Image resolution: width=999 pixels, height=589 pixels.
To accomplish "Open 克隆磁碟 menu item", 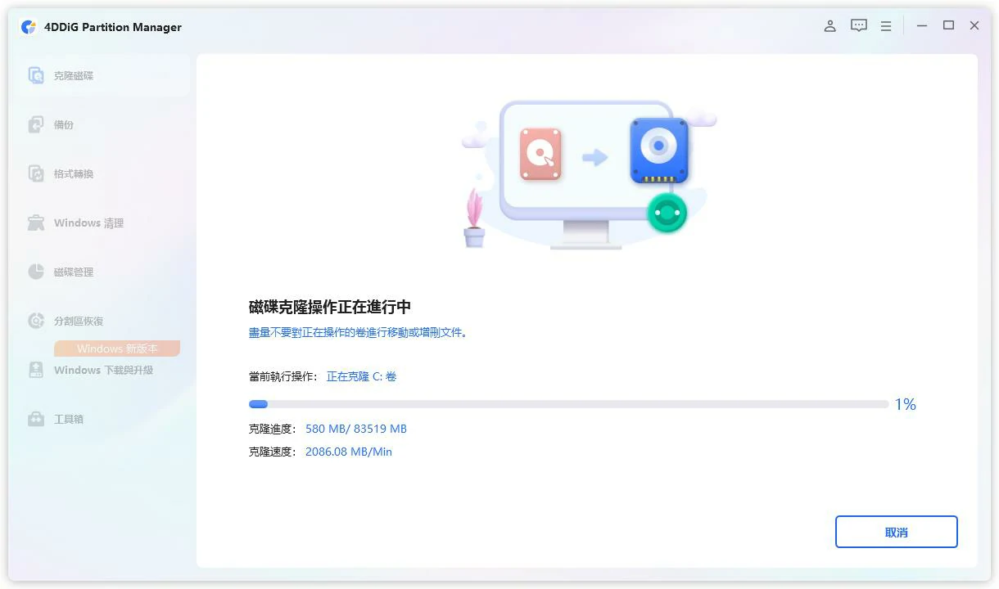I will (101, 75).
